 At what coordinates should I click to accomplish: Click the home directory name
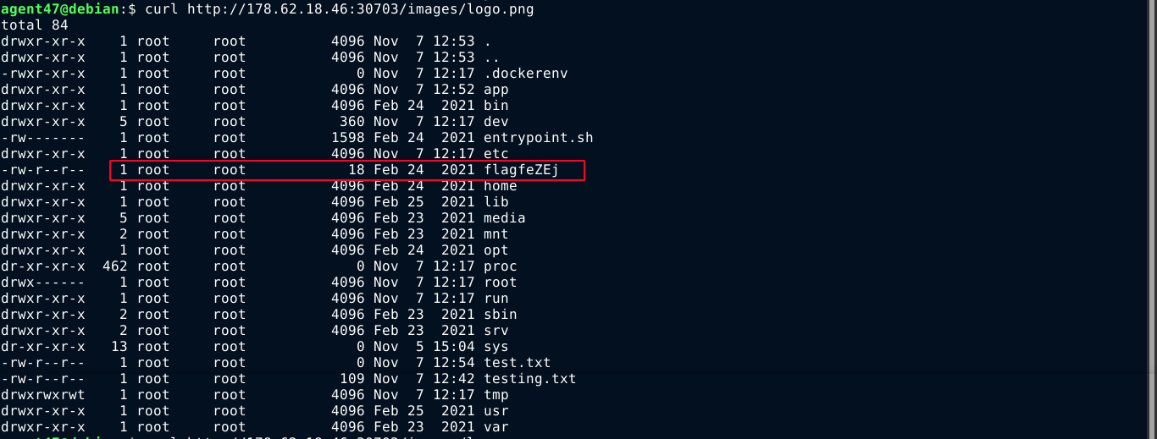[x=500, y=186]
